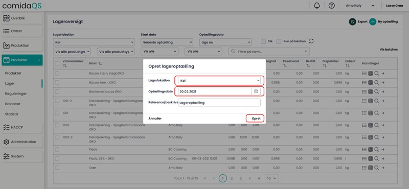Viewport: 409px width, 189px height.
Task: Click the Opret button
Action: click(x=256, y=119)
